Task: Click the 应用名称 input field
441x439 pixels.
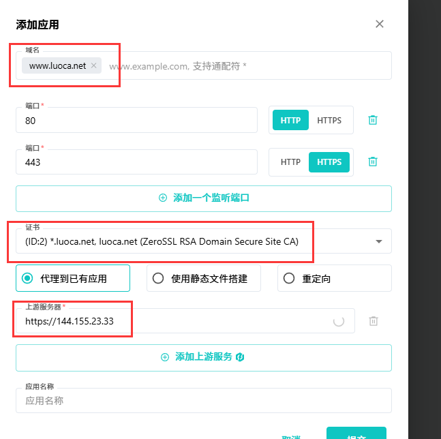Action: [x=203, y=401]
